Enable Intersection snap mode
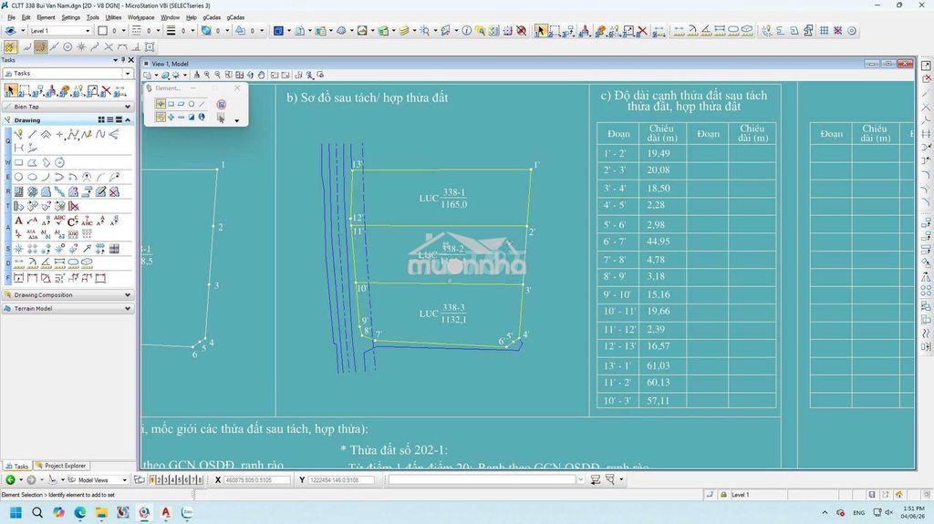Screen dimensions: 934x524 [x=109, y=46]
